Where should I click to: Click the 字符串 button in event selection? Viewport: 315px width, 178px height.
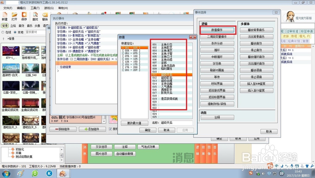pos(217,64)
